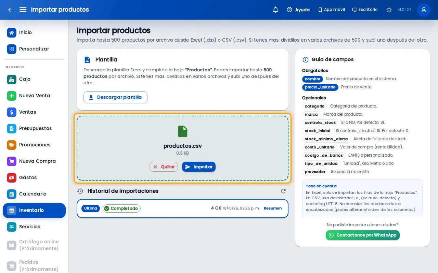Image resolution: width=438 pixels, height=273 pixels.
Task: Click the version label v1.0.124
Action: (404, 10)
